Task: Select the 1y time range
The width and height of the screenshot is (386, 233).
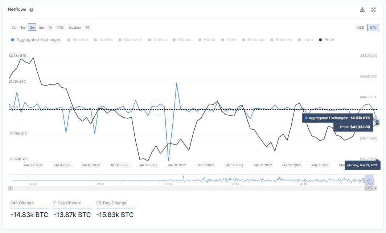Action: click(50, 27)
